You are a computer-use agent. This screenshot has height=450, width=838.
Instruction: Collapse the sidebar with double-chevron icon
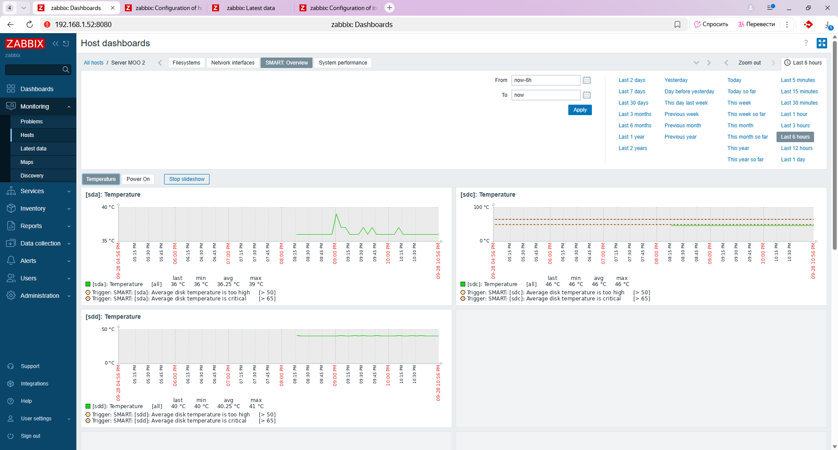(55, 44)
